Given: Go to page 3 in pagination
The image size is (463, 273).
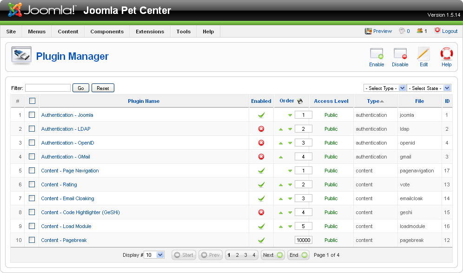Looking at the screenshot, I should point(245,255).
